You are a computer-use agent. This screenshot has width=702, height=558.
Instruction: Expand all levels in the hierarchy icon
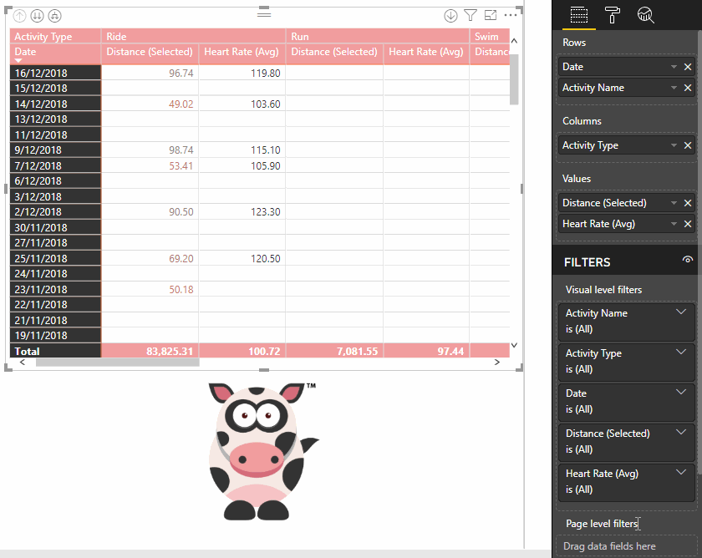[54, 15]
